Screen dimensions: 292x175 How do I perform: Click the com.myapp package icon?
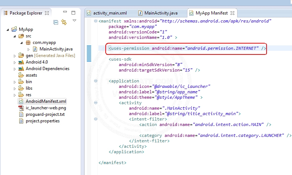coord(28,42)
